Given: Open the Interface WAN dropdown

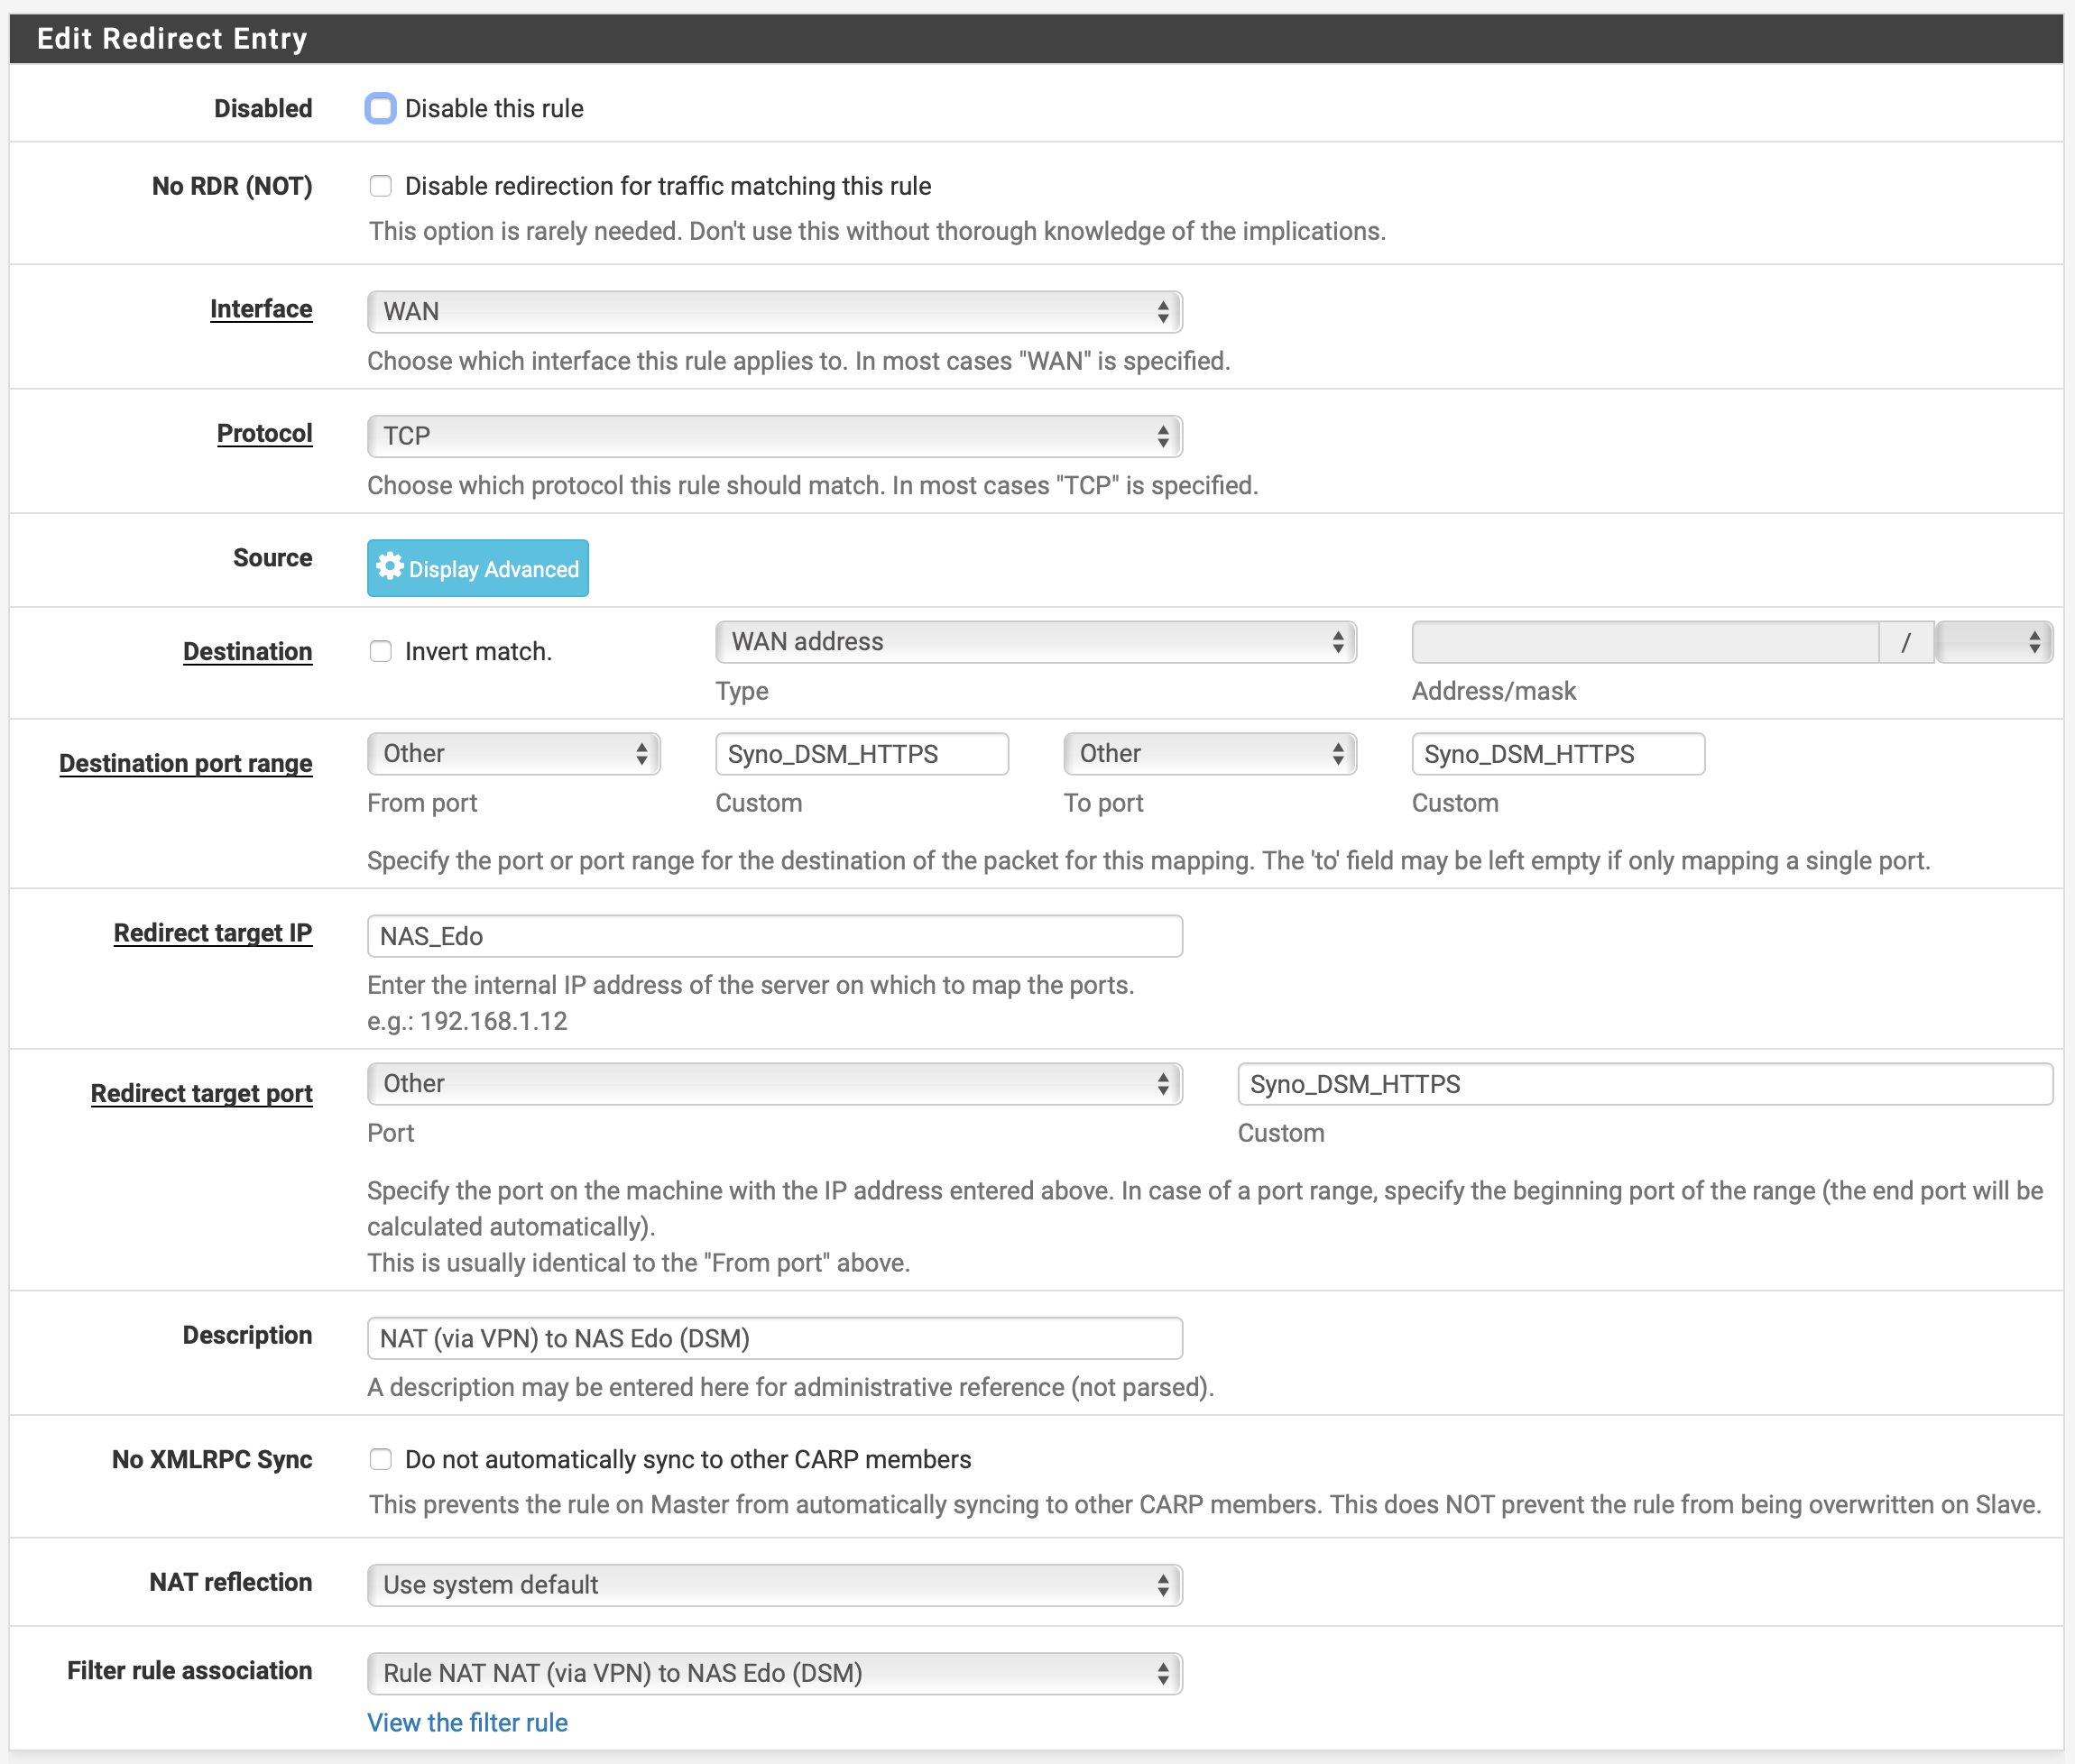Looking at the screenshot, I should coord(773,311).
